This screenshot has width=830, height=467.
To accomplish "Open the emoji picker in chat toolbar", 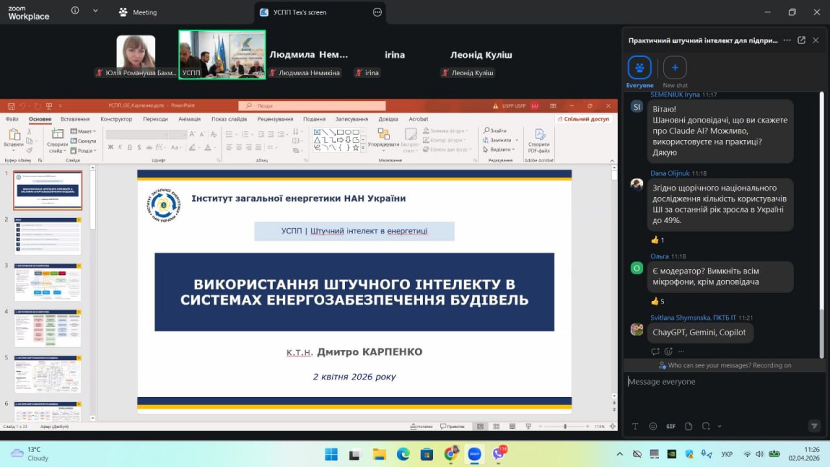I will (653, 426).
